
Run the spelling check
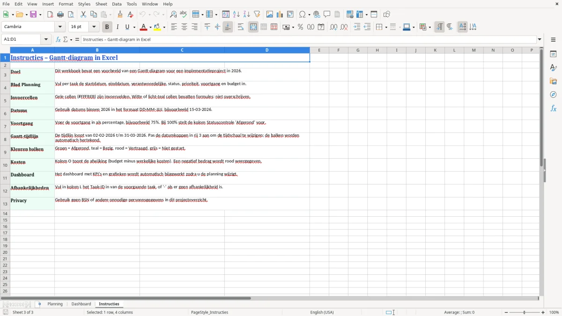[183, 15]
